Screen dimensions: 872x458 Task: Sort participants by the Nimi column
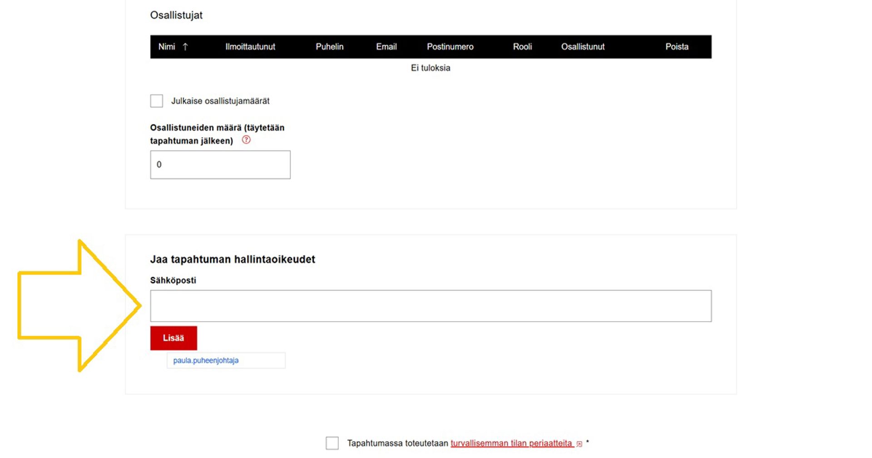(x=167, y=47)
